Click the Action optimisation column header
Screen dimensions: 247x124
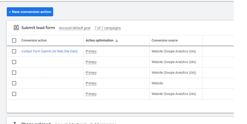pyautogui.click(x=100, y=40)
